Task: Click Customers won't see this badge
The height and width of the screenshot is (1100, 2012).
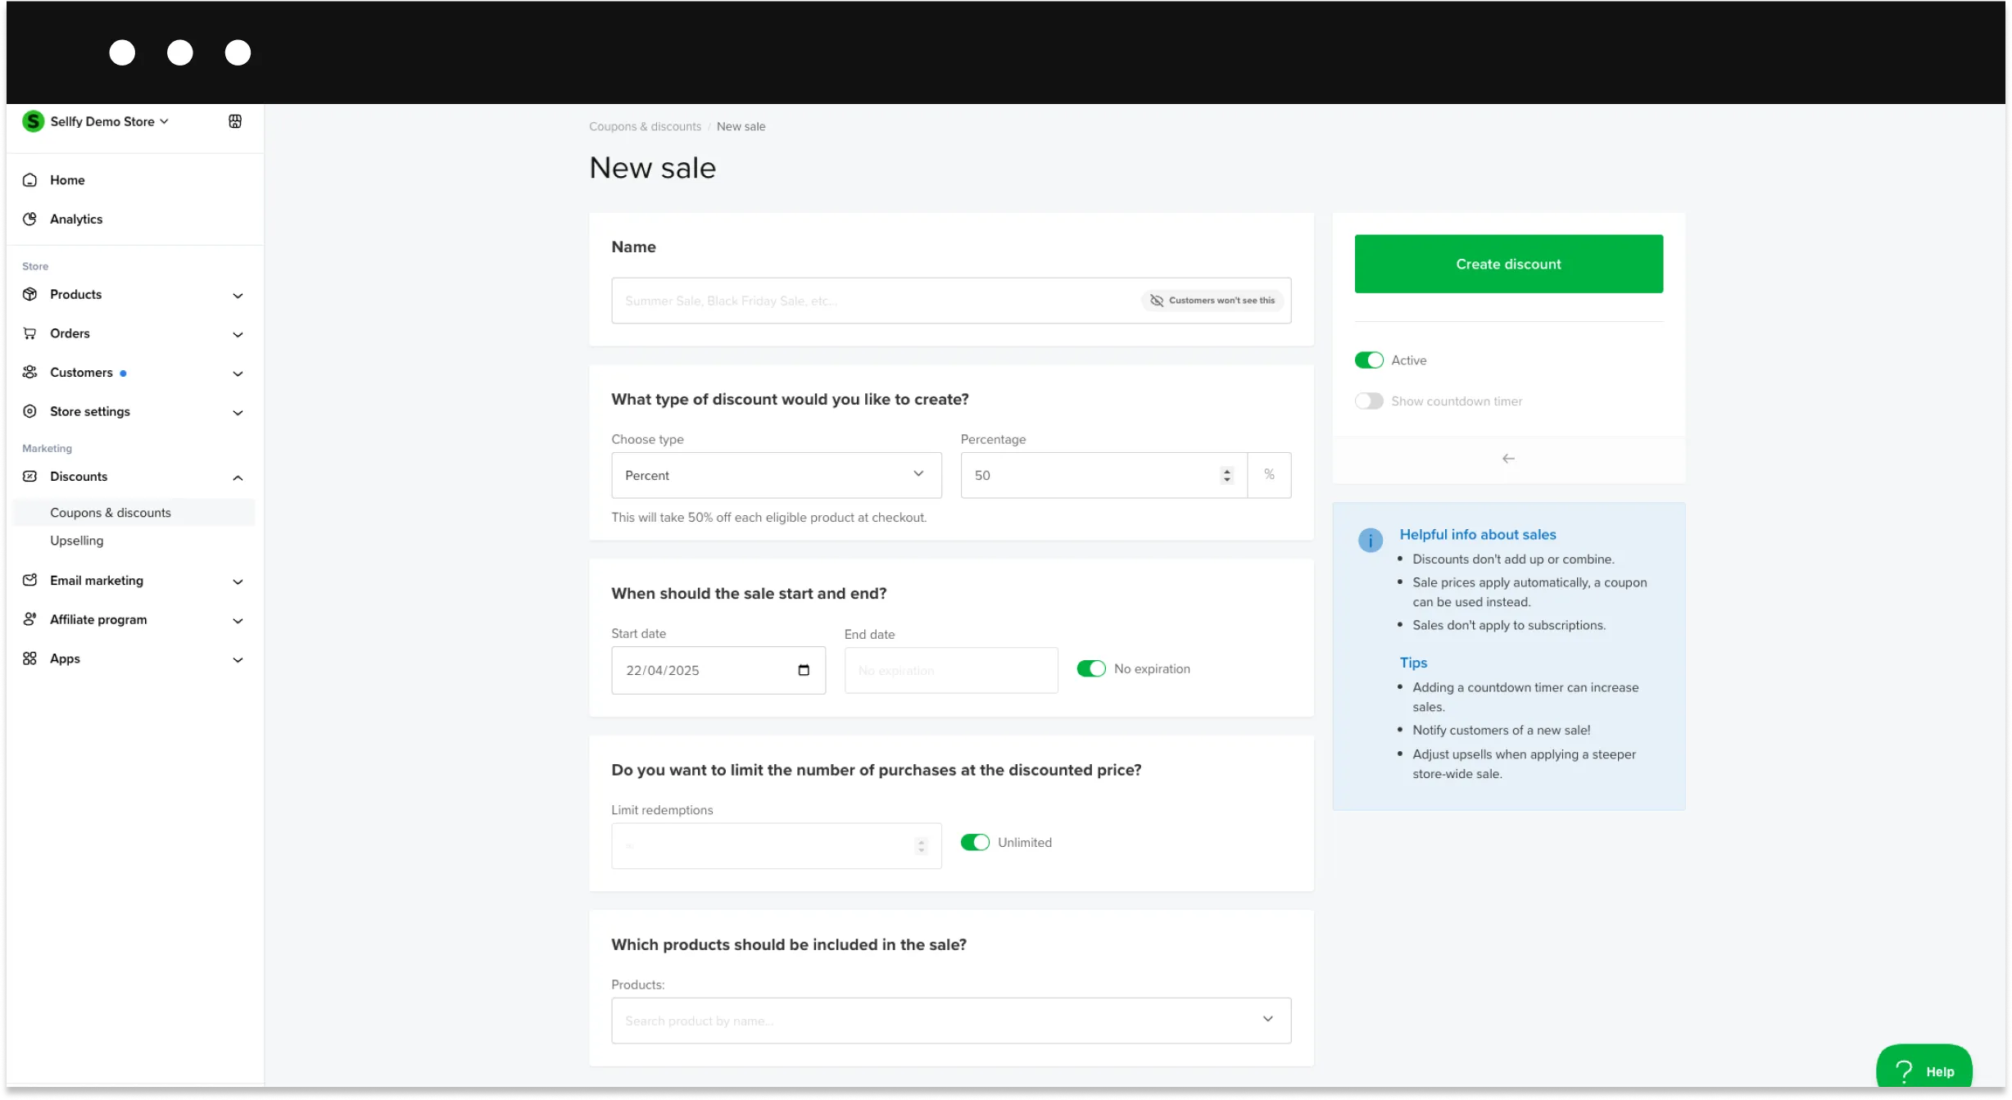Action: coord(1212,301)
